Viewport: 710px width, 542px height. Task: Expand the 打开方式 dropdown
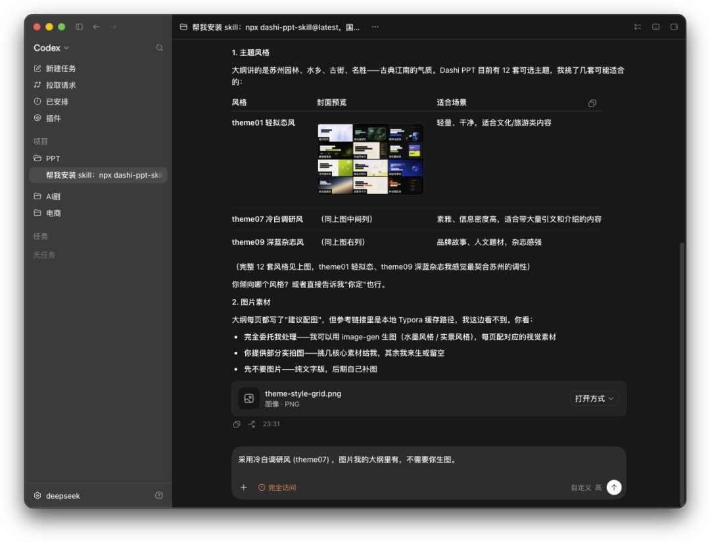[594, 399]
